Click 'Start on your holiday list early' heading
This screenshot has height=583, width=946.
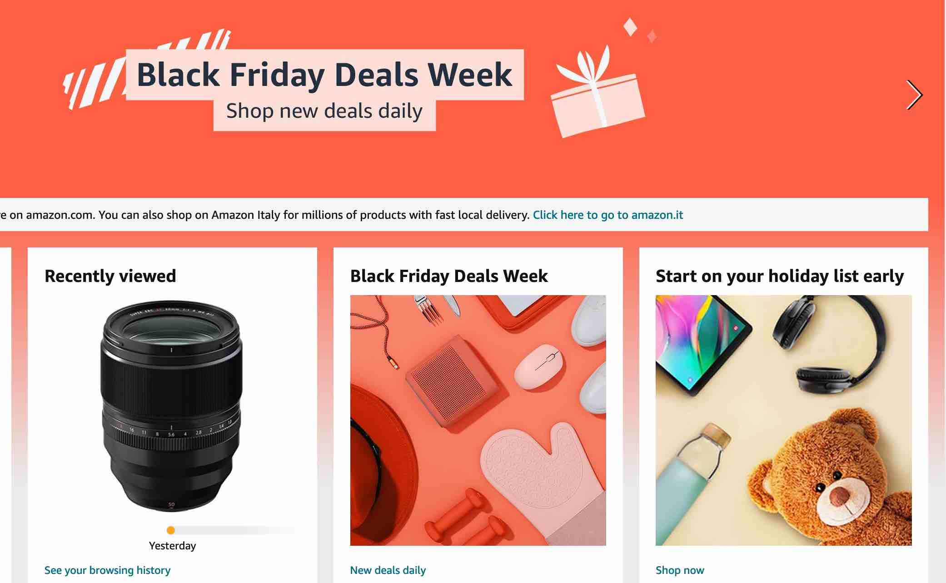point(780,276)
